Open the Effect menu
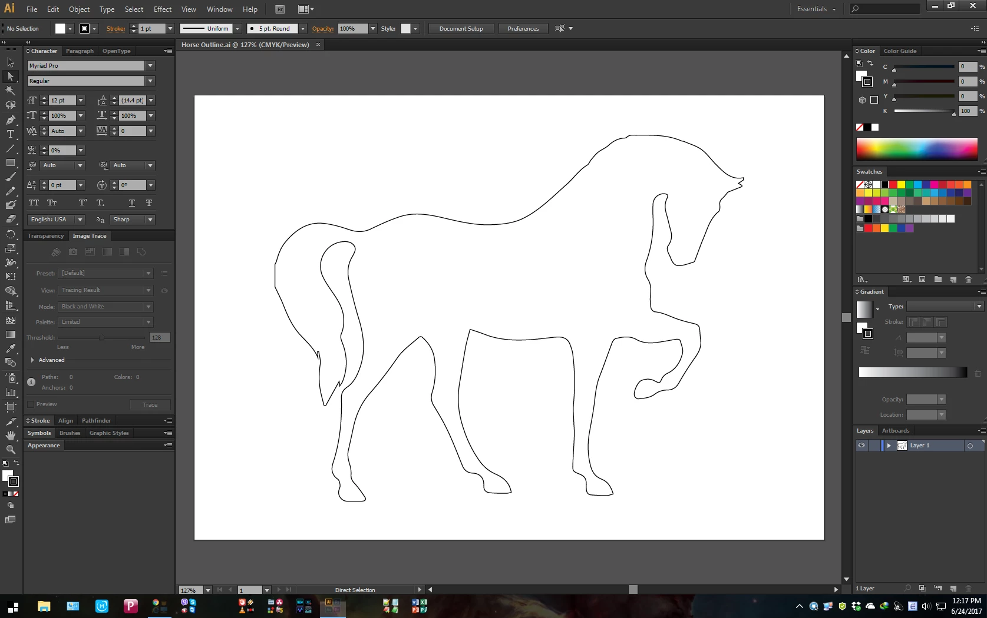The image size is (987, 618). [163, 9]
